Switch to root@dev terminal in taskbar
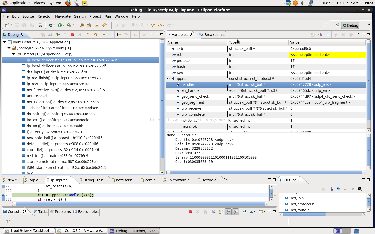The width and height of the screenshot is (375, 234). click(x=29, y=231)
